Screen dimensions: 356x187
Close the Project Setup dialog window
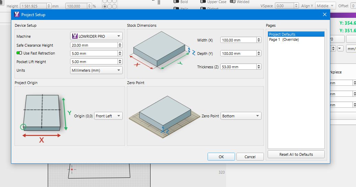click(x=325, y=14)
